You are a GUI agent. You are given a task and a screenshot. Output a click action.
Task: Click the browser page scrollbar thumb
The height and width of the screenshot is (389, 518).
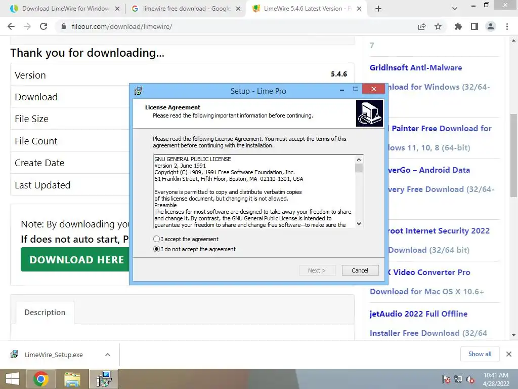[x=513, y=155]
